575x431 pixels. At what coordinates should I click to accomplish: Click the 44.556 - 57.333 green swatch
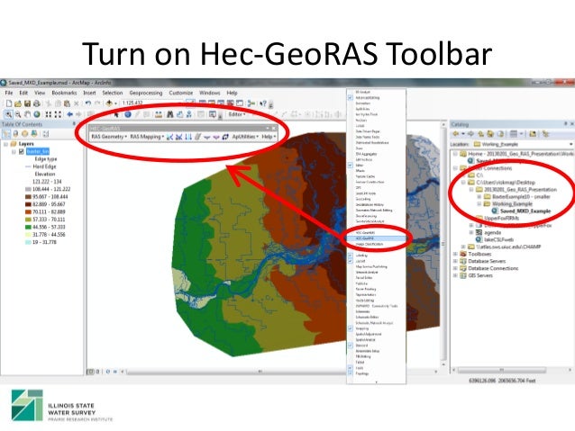coord(28,227)
